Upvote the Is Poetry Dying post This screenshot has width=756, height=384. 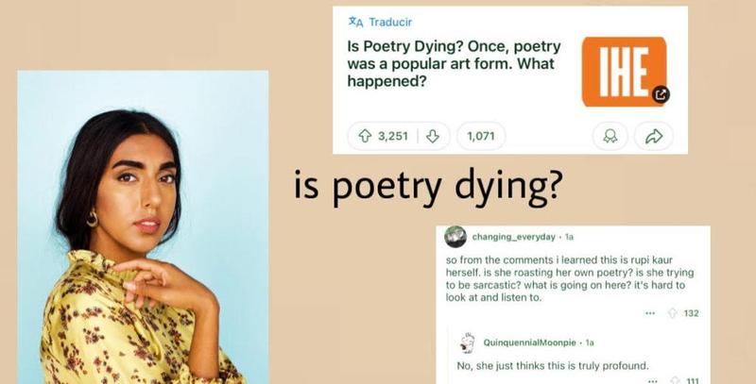click(365, 136)
